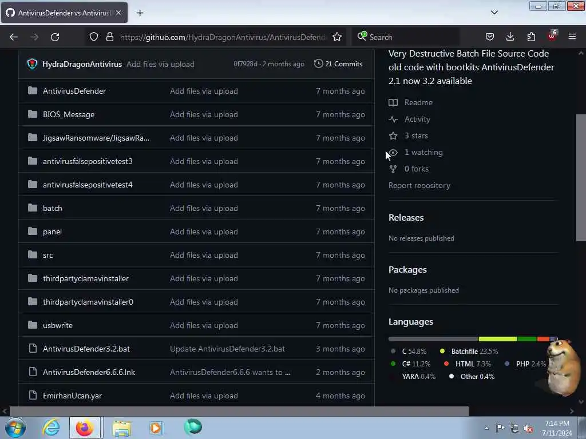Click the muted volume tray icon
586x439 pixels.
point(528,428)
